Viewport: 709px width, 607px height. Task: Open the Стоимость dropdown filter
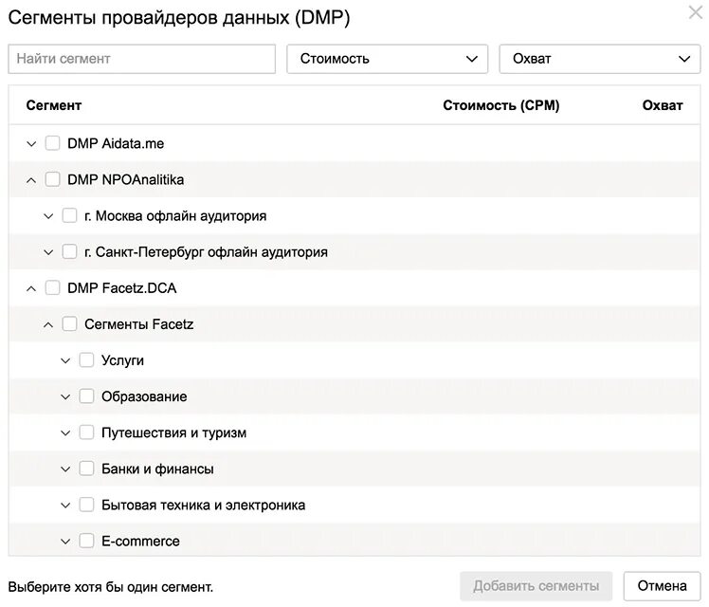(387, 59)
